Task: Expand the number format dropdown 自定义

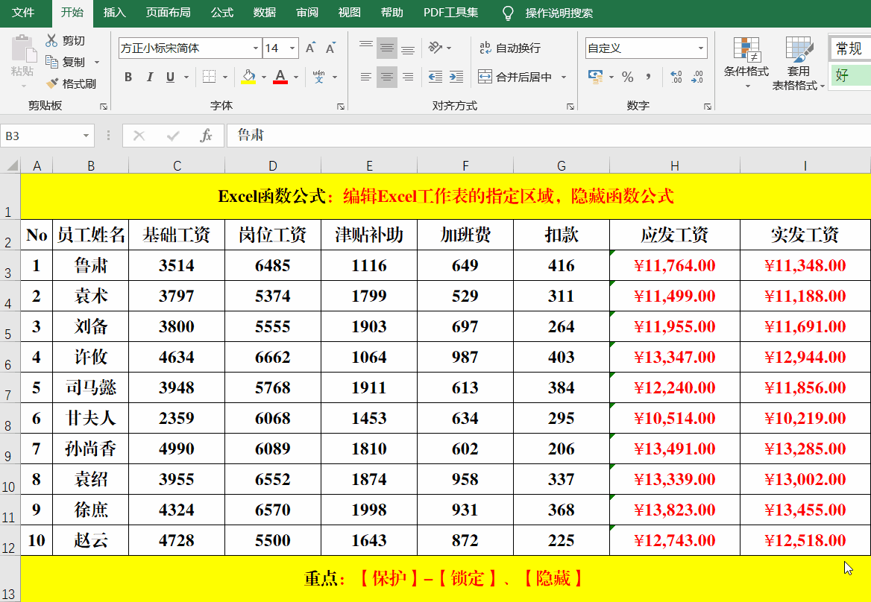Action: click(700, 48)
